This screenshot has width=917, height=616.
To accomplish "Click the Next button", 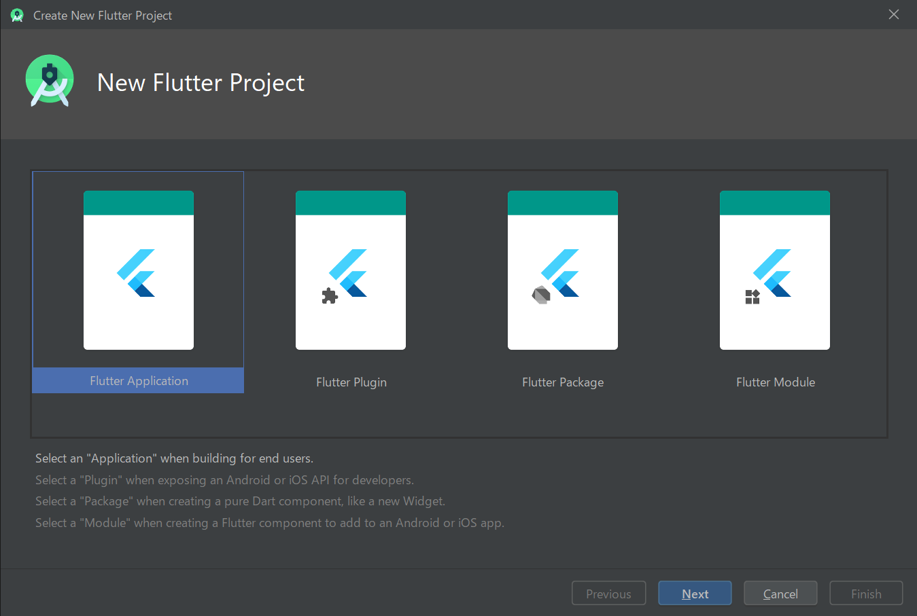I will click(694, 592).
